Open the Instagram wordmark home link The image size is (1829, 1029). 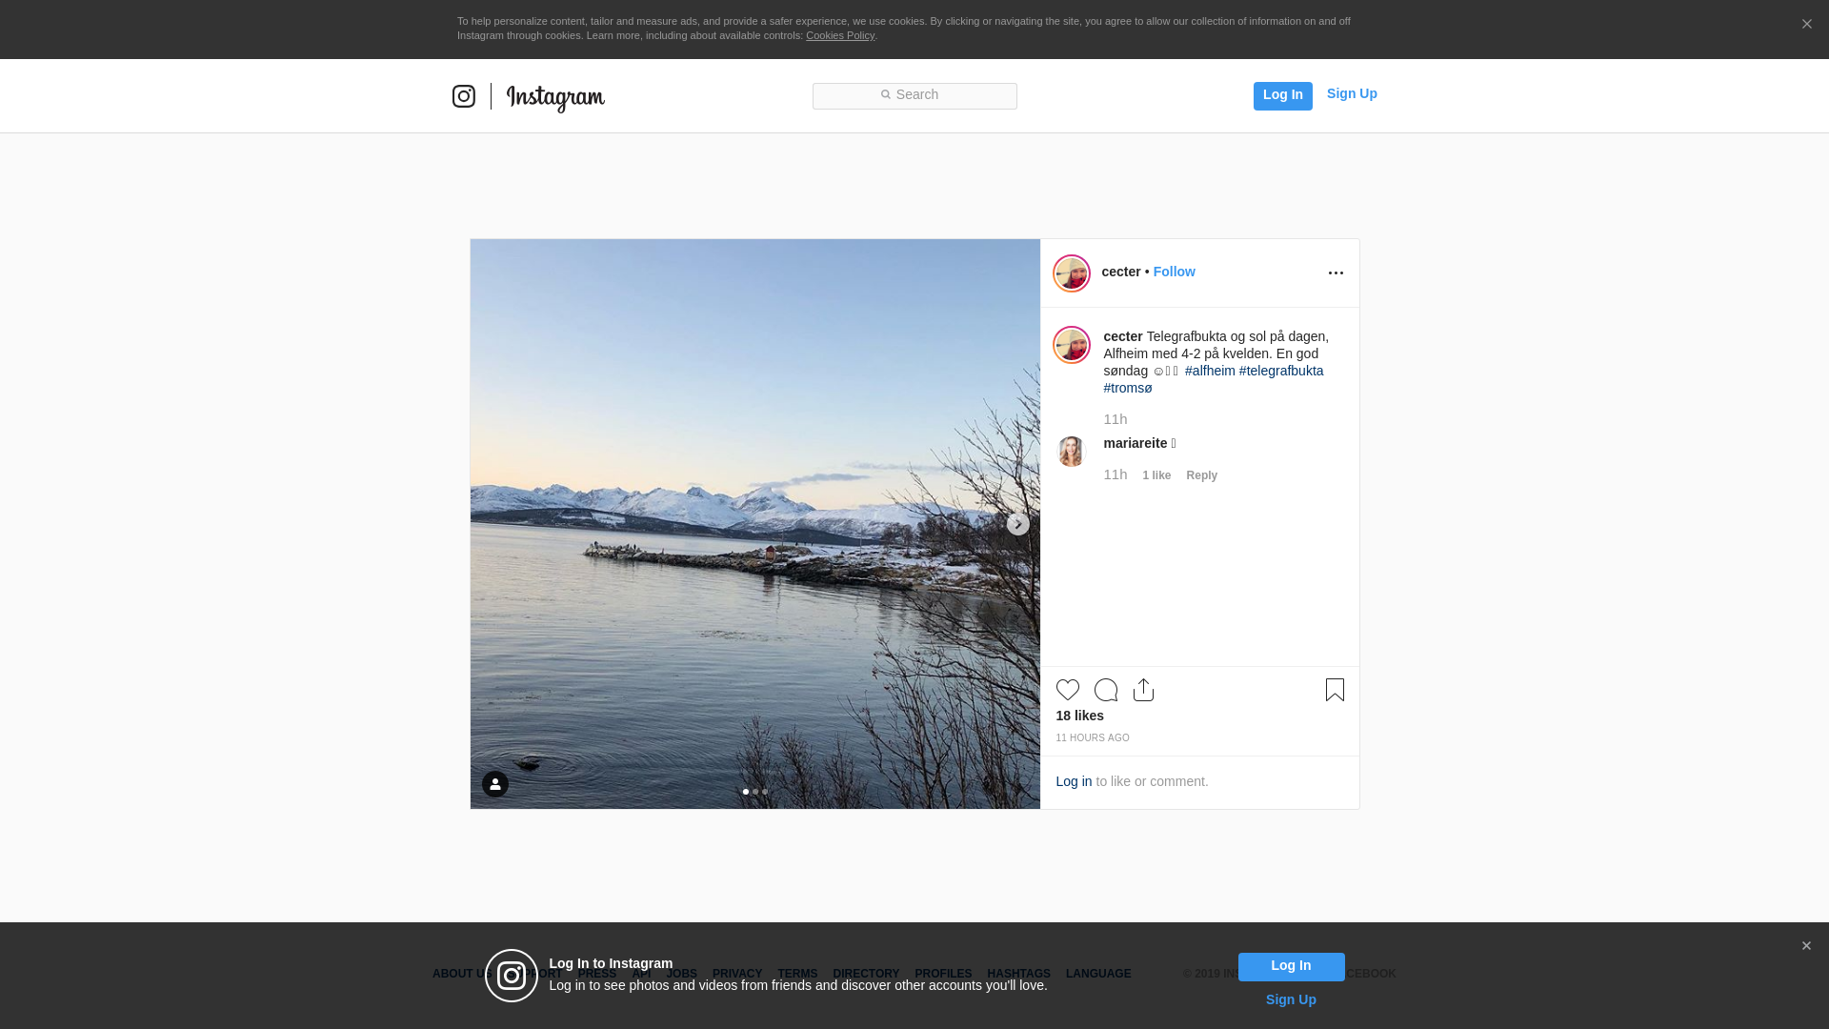[x=555, y=97]
